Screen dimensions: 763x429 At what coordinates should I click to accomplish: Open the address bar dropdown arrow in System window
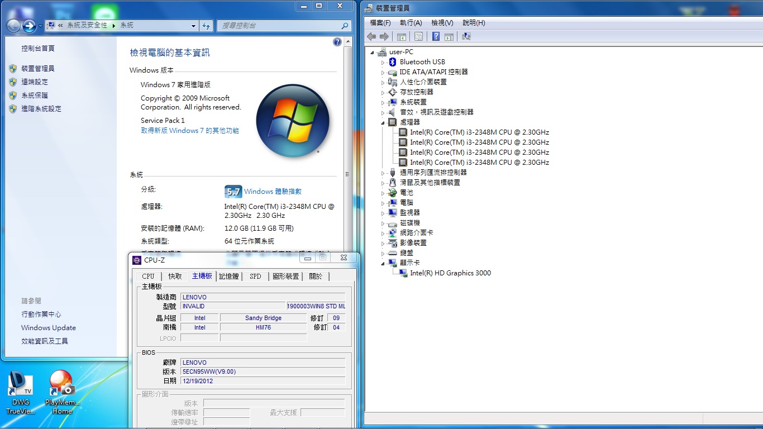[193, 26]
